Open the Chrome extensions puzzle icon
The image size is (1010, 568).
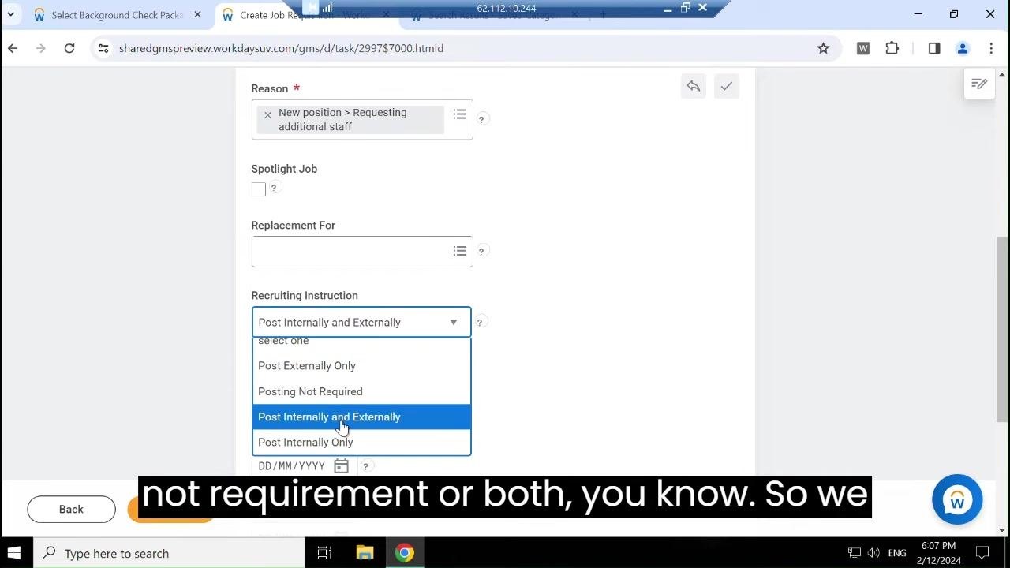892,48
